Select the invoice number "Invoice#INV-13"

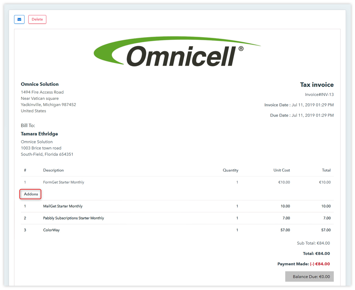pos(319,95)
